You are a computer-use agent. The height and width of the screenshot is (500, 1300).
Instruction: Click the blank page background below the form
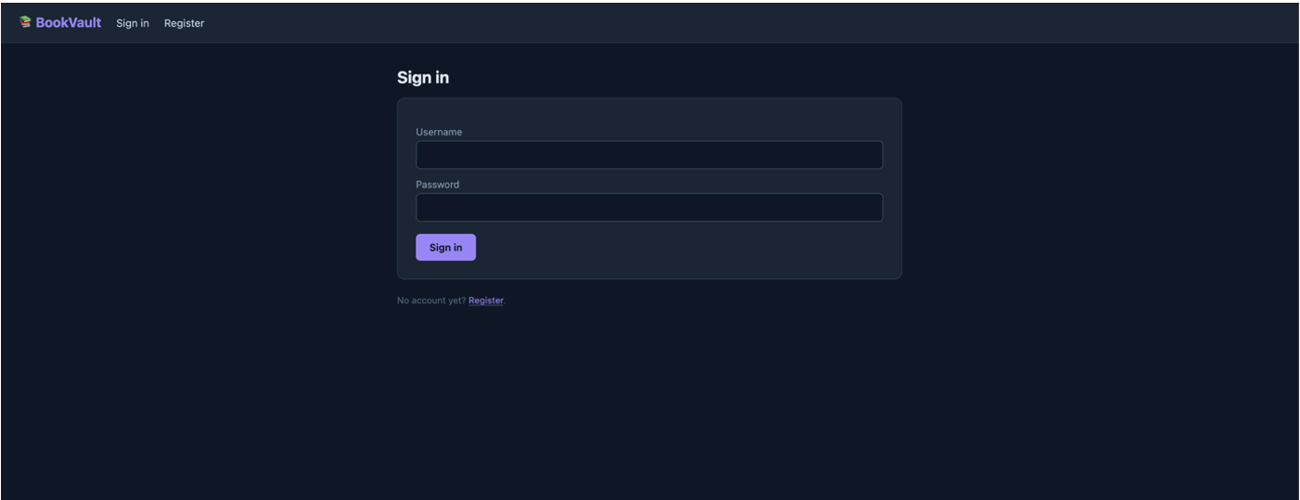pyautogui.click(x=650, y=408)
